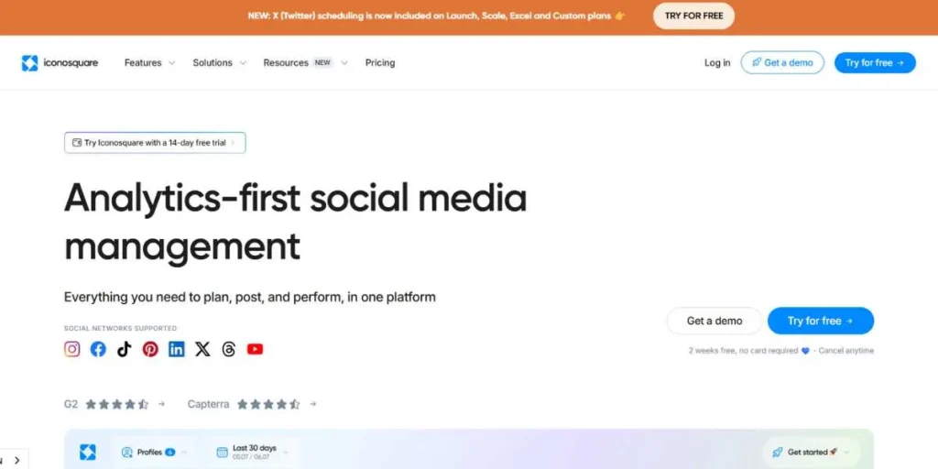Click TRY FOR FREE in the orange banner

point(693,16)
